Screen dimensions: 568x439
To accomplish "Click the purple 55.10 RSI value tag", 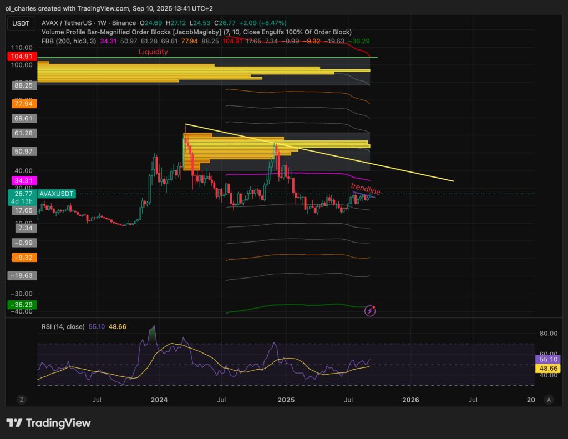I will (x=548, y=359).
